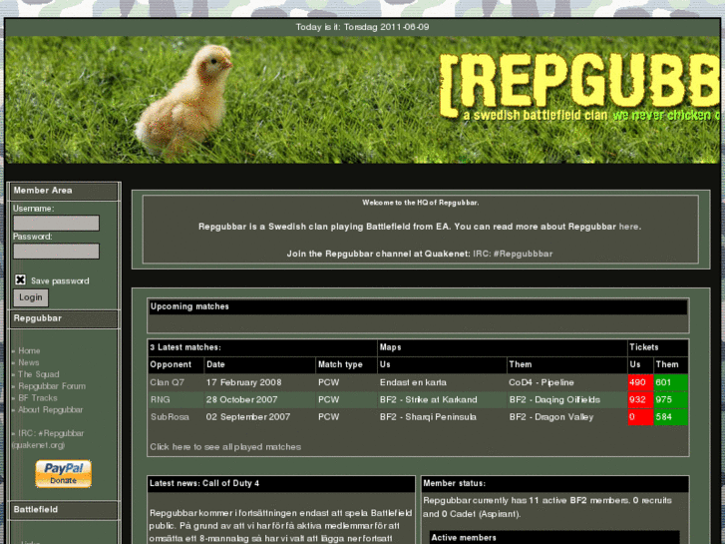Viewport: 725px width, 544px height.
Task: Toggle the Save password checkbox
Action: 20,279
